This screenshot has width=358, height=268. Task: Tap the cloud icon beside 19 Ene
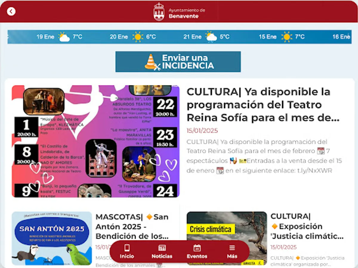(64, 37)
